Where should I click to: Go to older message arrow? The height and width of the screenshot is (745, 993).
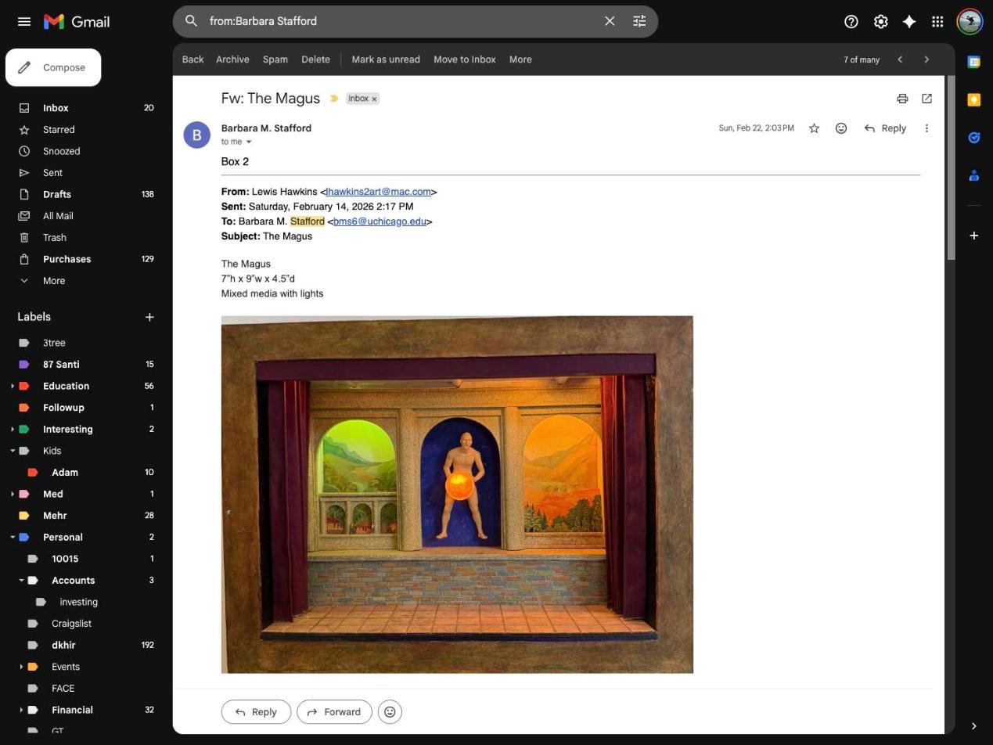(x=926, y=59)
